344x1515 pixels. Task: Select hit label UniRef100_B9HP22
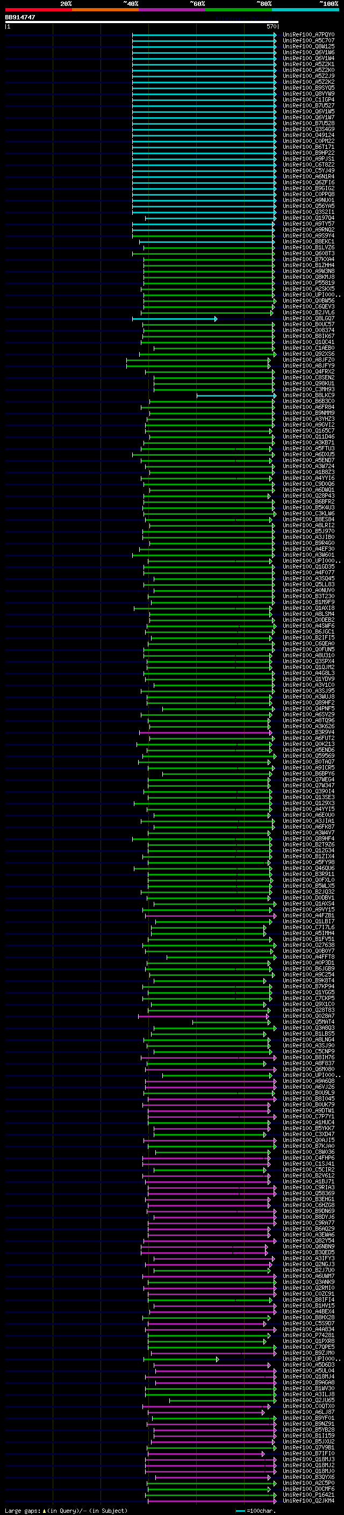click(309, 153)
